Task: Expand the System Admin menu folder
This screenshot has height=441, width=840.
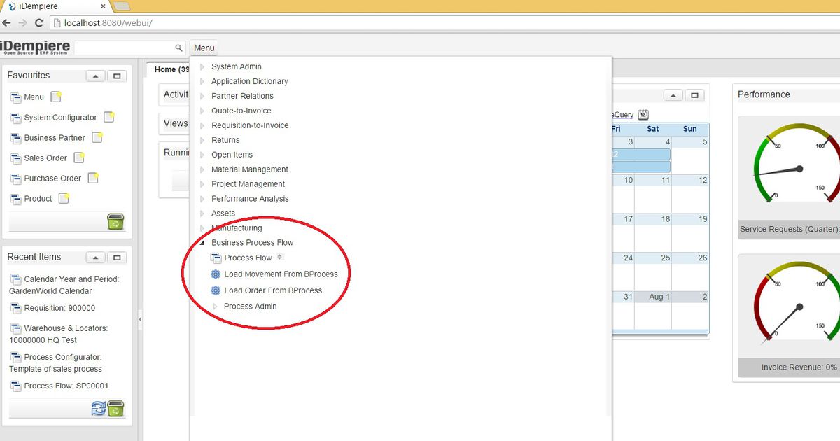Action: [x=202, y=67]
